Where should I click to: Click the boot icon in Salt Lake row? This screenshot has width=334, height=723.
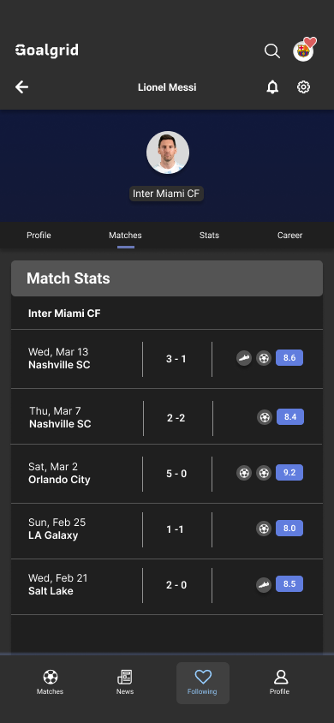click(264, 585)
